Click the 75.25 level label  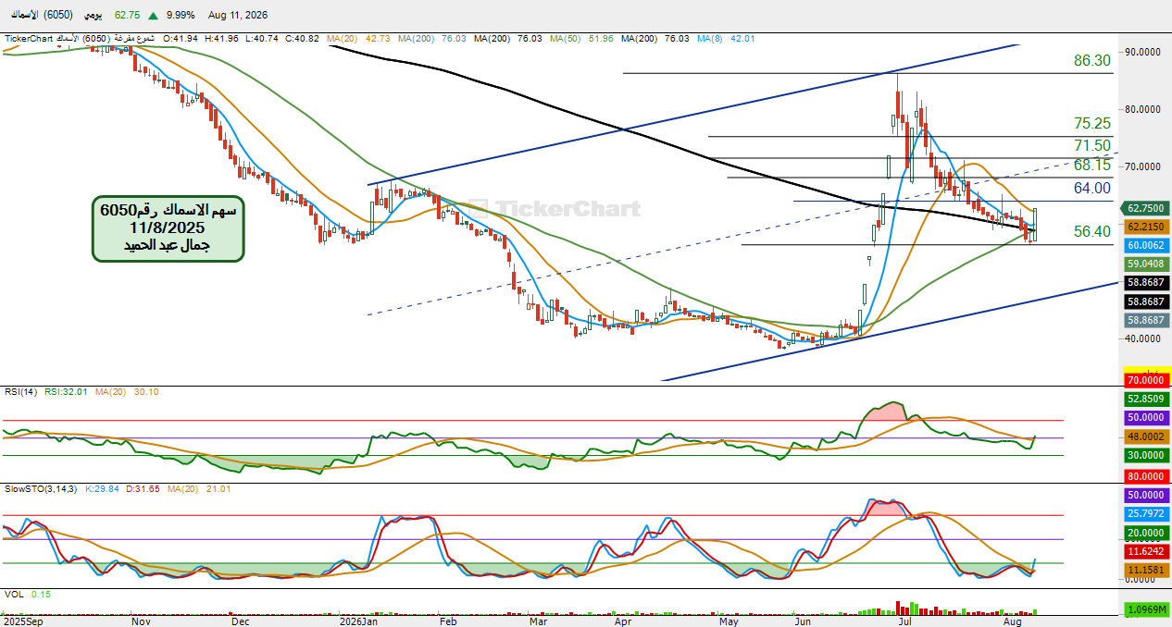click(x=1091, y=124)
